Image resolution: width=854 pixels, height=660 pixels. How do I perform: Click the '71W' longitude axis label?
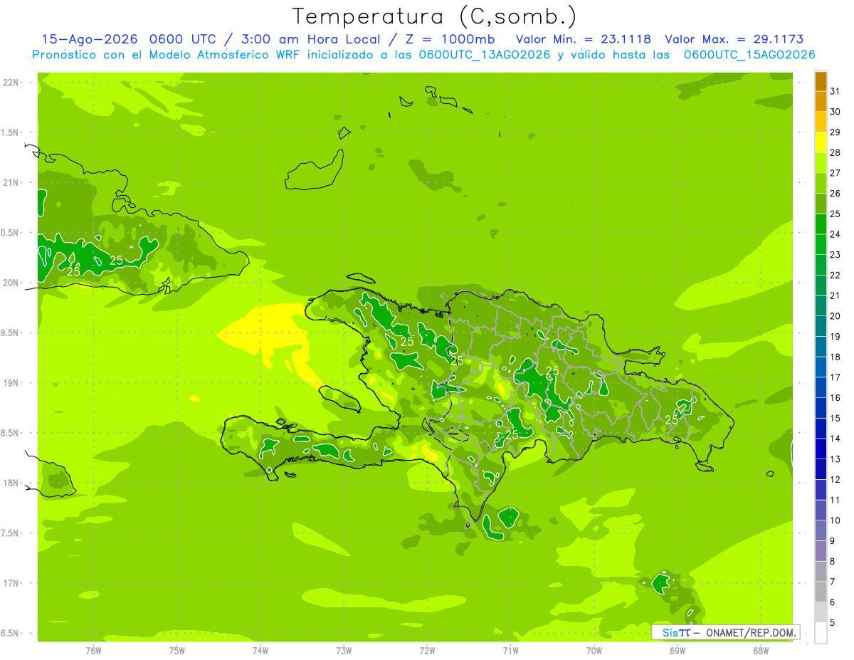point(510,650)
